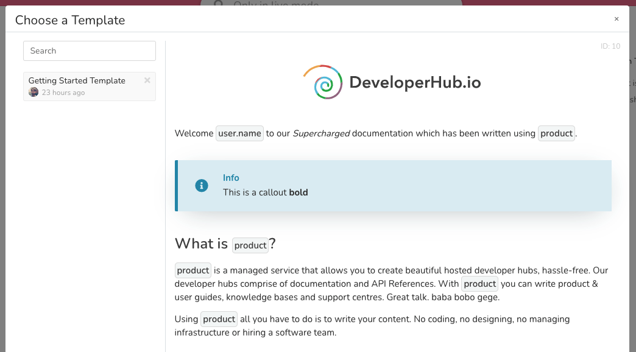Click the Search templates input field
The width and height of the screenshot is (636, 352).
(x=90, y=51)
